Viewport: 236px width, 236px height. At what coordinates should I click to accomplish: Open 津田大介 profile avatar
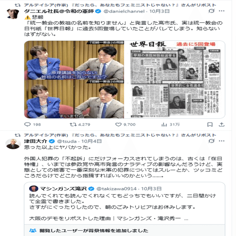click(13, 144)
